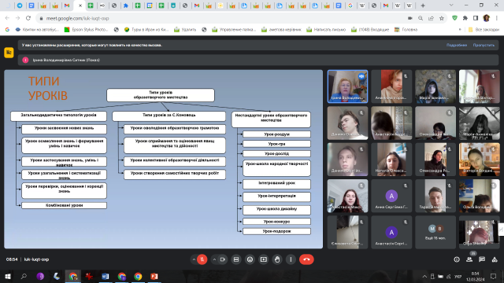The image size is (504, 283).
Task: Leave the call with red hang-up button
Action: click(306, 259)
